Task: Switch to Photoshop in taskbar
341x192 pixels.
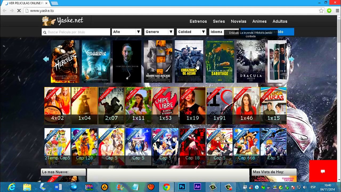Action: 182,187
